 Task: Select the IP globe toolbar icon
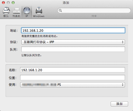(27, 10)
